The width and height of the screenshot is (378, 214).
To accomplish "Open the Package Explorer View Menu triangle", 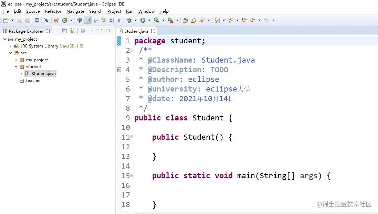I will pyautogui.click(x=93, y=30).
